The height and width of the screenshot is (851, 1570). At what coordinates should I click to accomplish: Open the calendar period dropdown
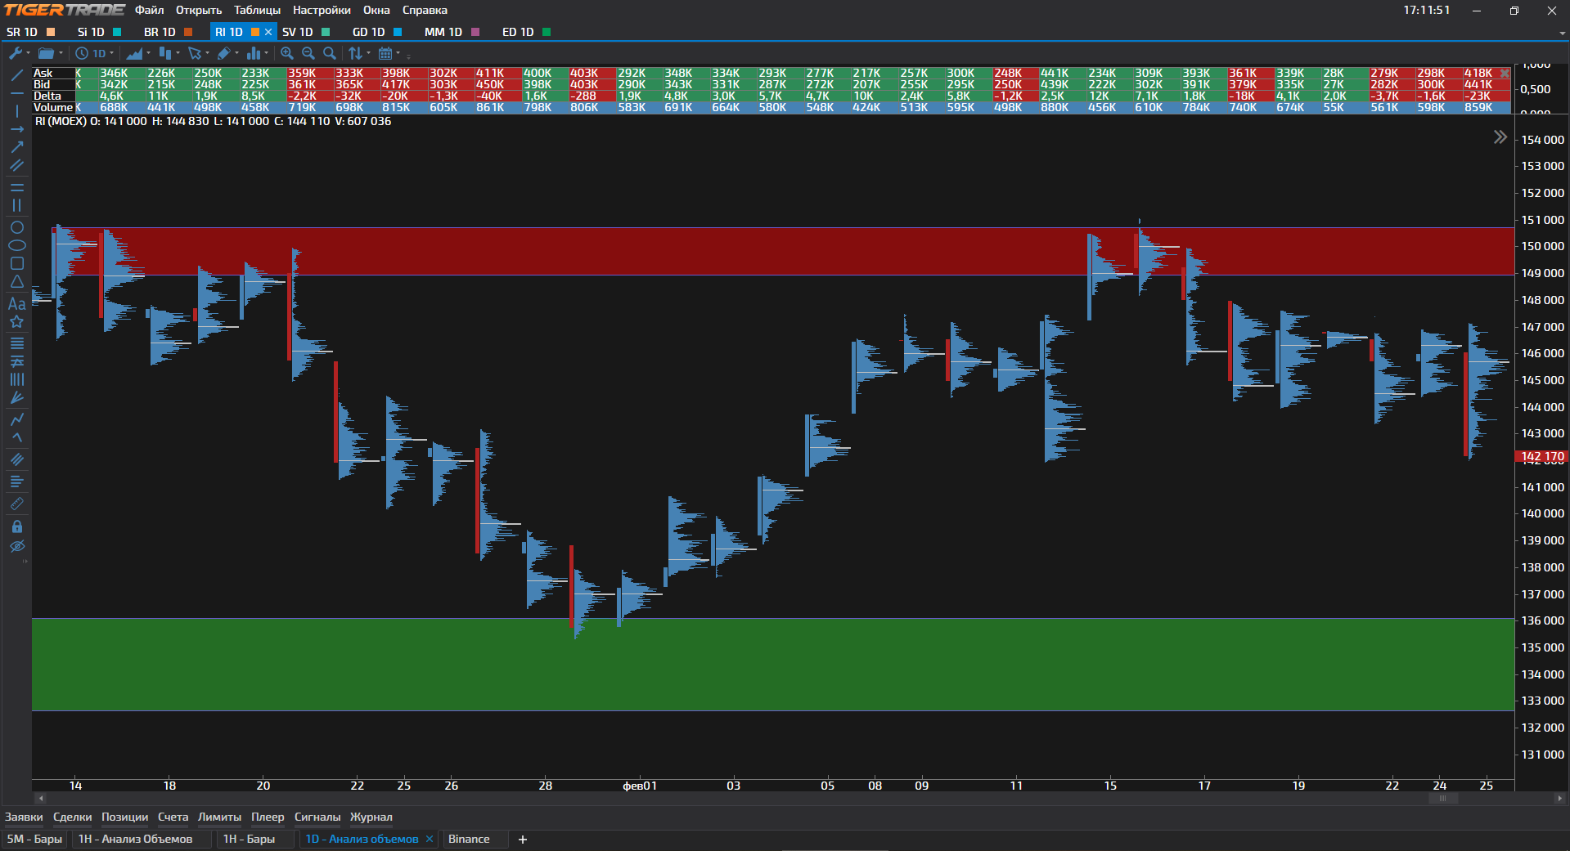pyautogui.click(x=389, y=53)
